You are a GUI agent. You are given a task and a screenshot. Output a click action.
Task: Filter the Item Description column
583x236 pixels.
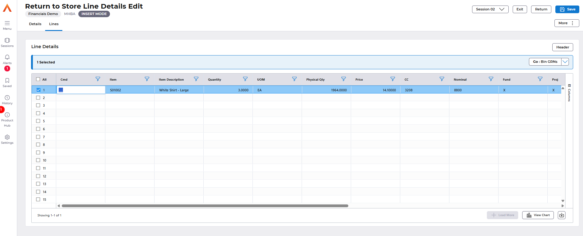(196, 79)
